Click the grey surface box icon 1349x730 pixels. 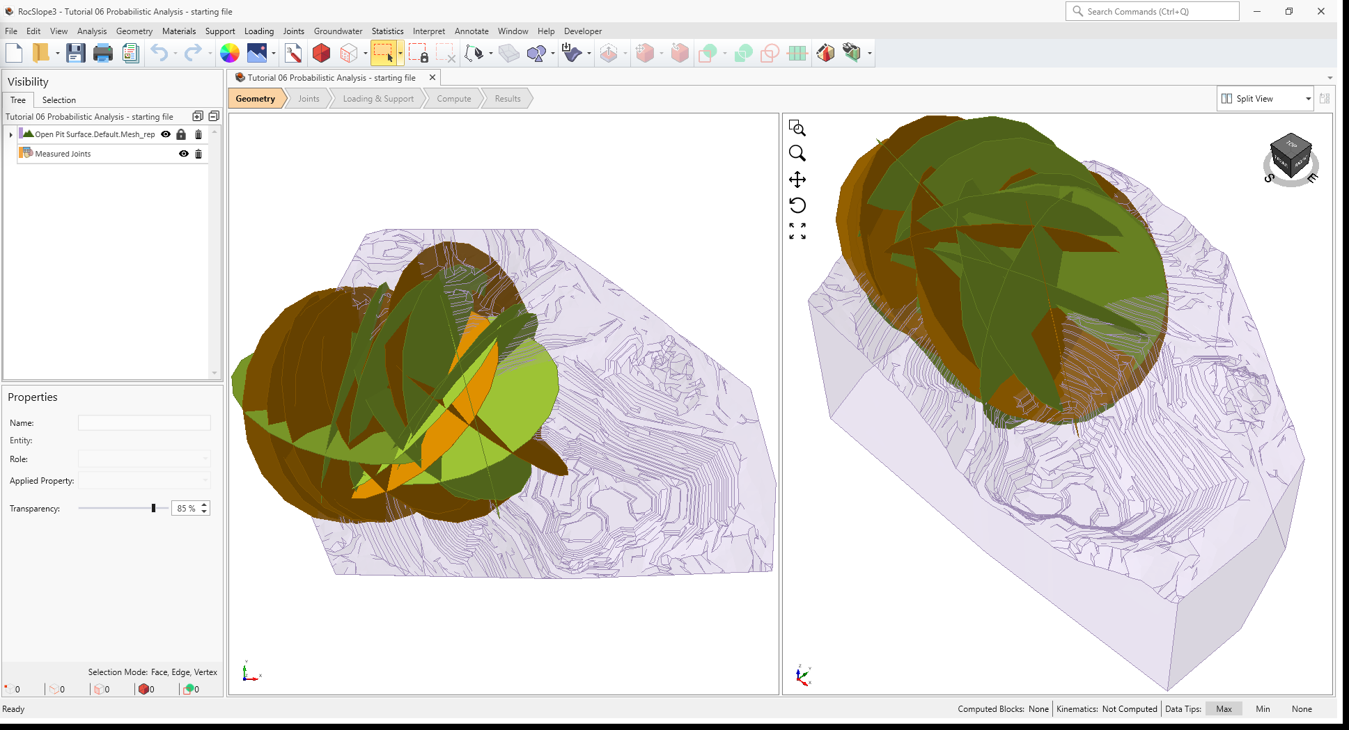pos(509,53)
